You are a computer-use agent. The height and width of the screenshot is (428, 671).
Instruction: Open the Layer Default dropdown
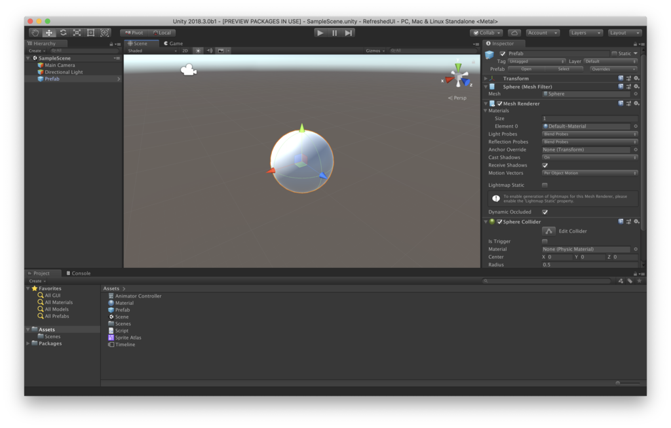611,61
